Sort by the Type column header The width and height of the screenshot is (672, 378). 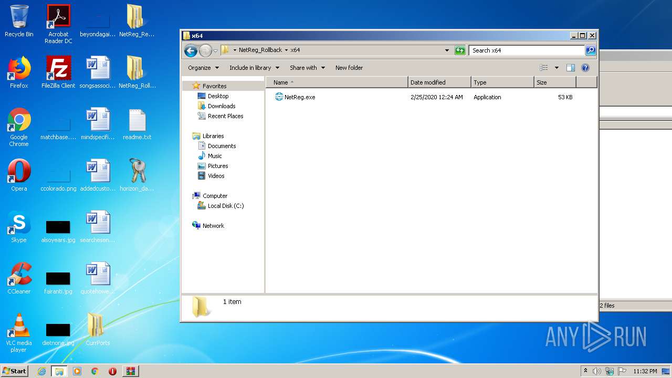point(502,82)
